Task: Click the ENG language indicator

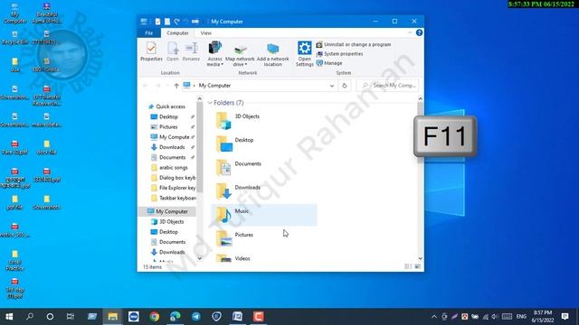Action: pyautogui.click(x=521, y=317)
